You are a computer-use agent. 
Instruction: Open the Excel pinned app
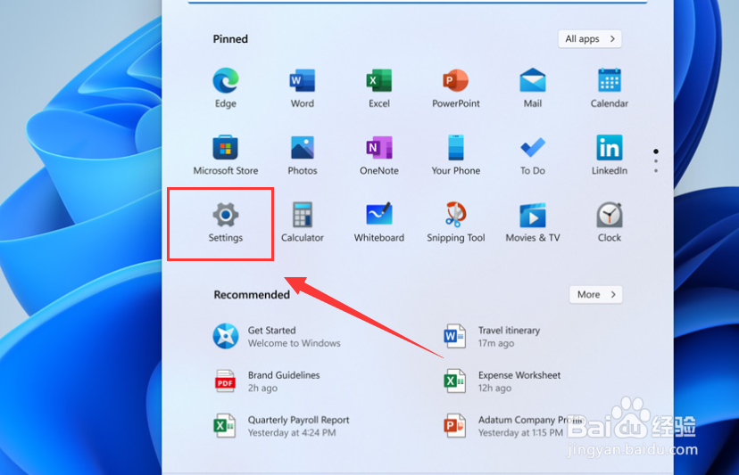click(379, 88)
